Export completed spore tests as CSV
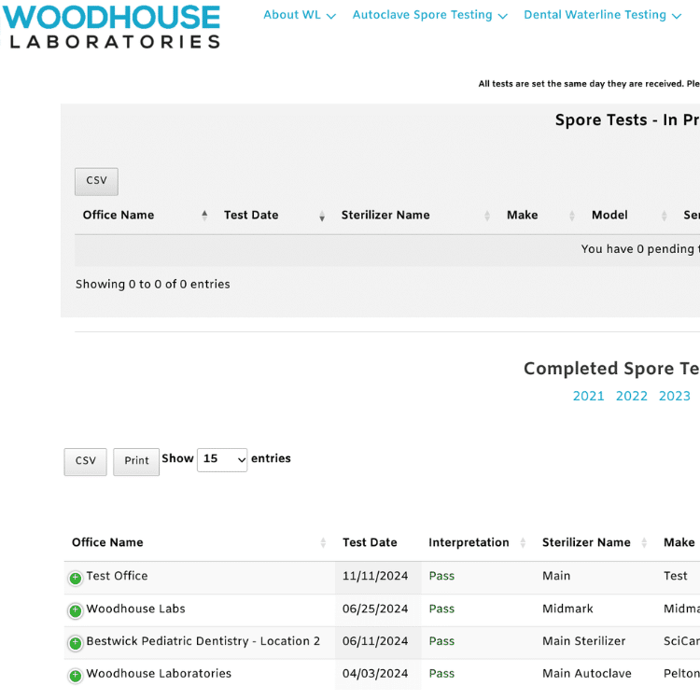Viewport: 700px width, 700px height. click(x=85, y=461)
